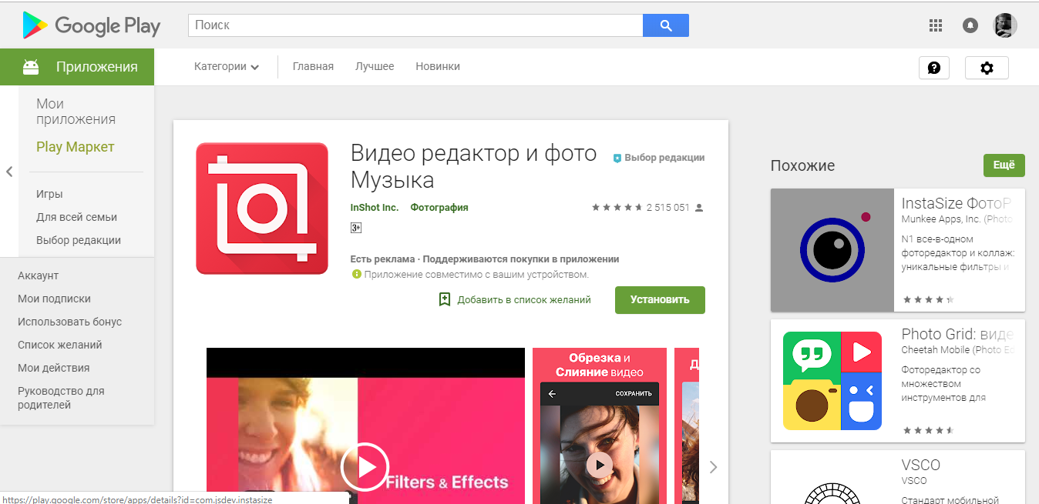Open Мои приложения in sidebar
Screen dimensions: 1039x504
[76, 112]
